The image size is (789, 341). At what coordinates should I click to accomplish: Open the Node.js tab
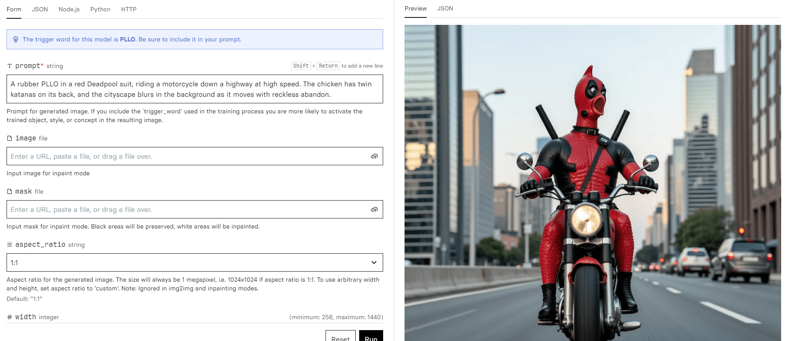69,9
